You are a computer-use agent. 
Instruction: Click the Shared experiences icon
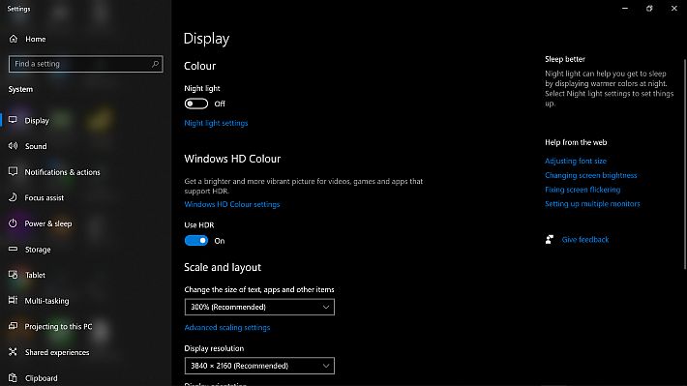coord(14,352)
